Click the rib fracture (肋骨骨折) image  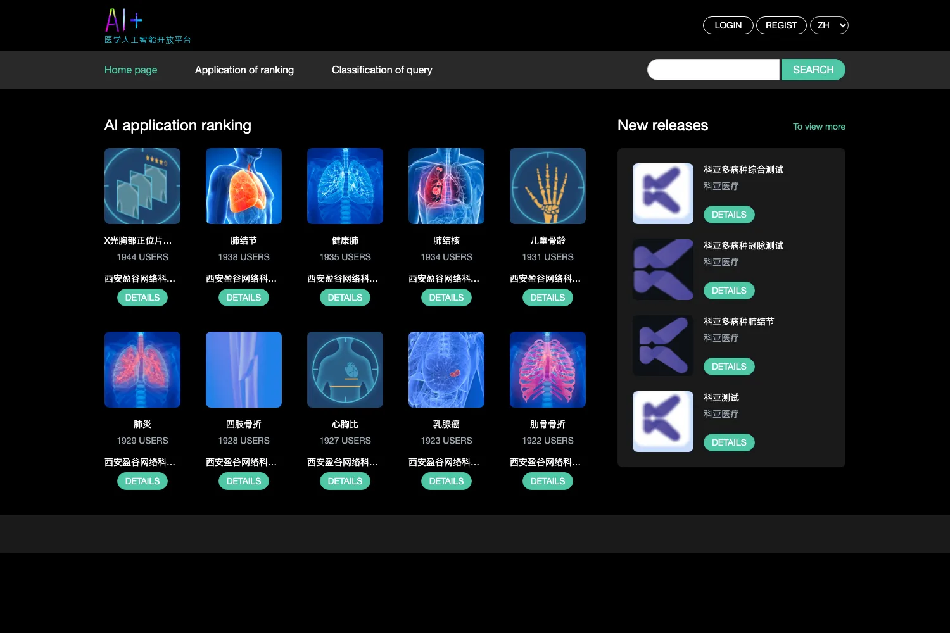click(548, 370)
